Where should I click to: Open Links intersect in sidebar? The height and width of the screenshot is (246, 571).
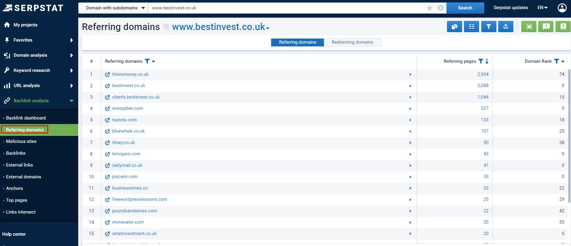(21, 212)
